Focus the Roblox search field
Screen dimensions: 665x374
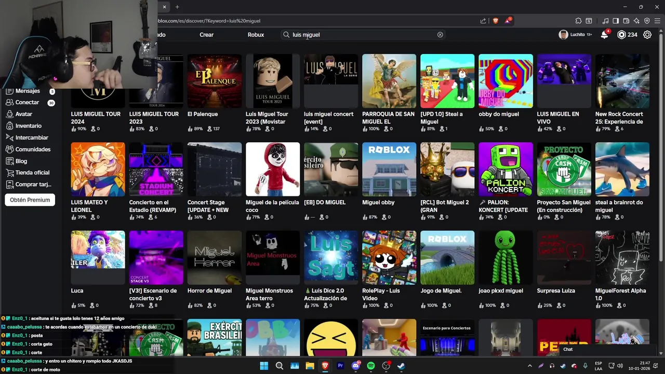click(362, 35)
